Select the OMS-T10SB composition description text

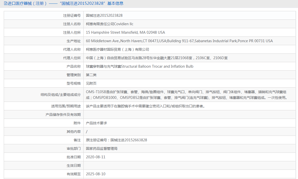(187, 95)
